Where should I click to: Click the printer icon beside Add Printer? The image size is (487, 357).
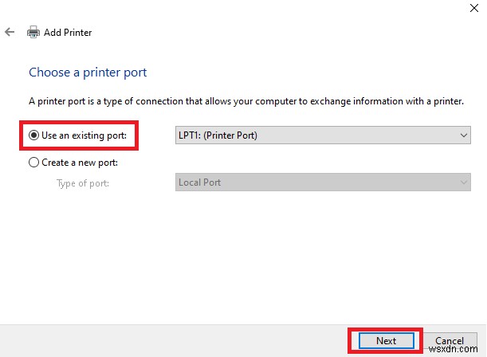click(x=33, y=33)
